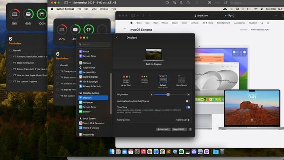Image resolution: width=284 pixels, height=160 pixels.
Task: Click the Safari reload icon
Action: pyautogui.click(x=233, y=16)
